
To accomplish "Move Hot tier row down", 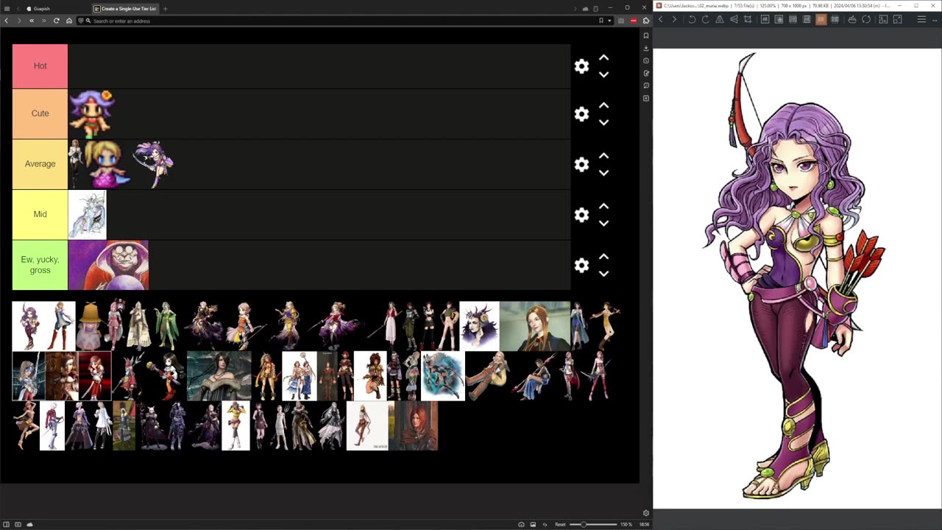I will tap(603, 74).
